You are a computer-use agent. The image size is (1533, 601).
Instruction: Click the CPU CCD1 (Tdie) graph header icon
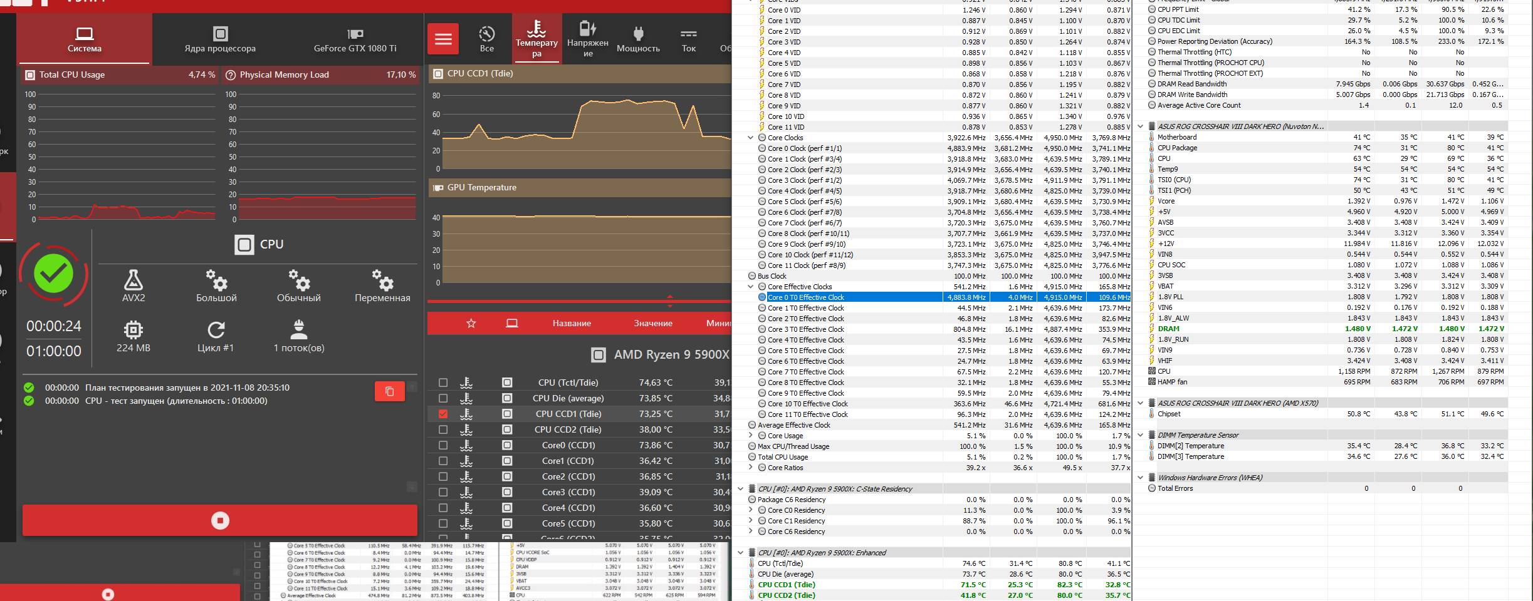click(x=438, y=73)
